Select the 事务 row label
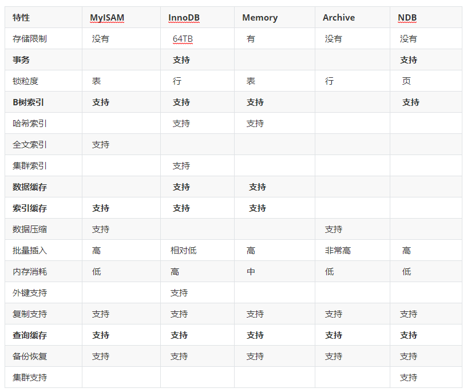 coord(21,60)
